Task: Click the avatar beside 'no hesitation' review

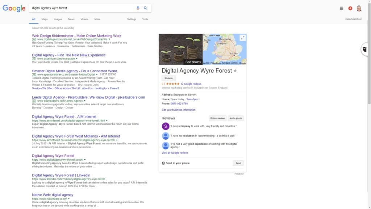Action: (165, 136)
